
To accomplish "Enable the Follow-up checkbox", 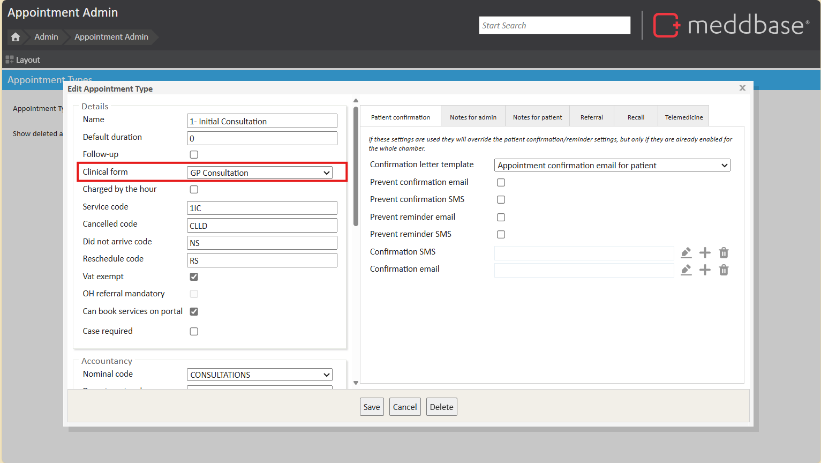I will [194, 155].
